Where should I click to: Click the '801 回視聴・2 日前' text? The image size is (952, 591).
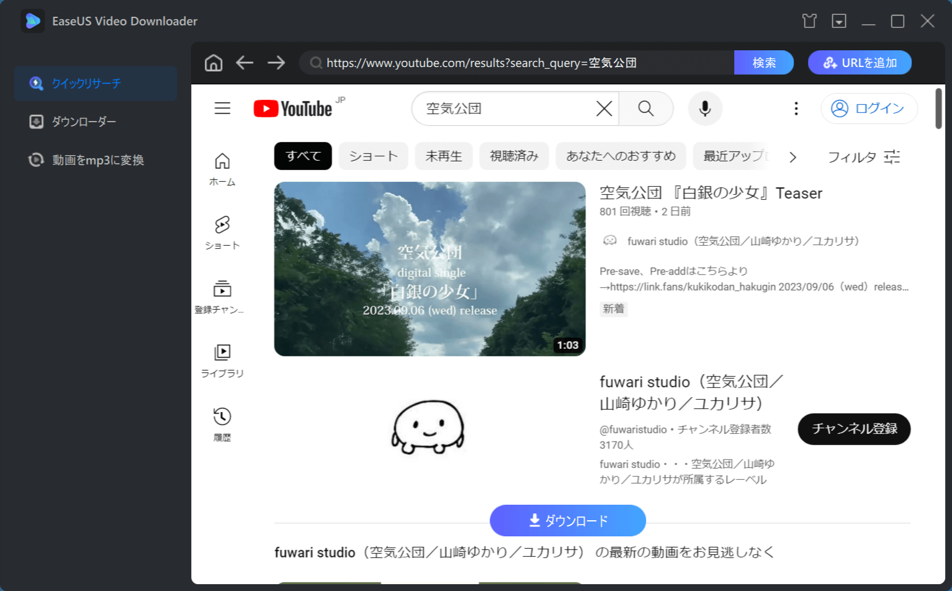coord(645,212)
